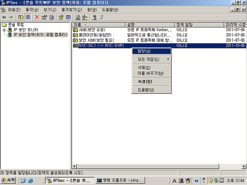The height and width of the screenshot is (185, 247).
Task: Open the 보기(V) menu
Action: point(50,10)
